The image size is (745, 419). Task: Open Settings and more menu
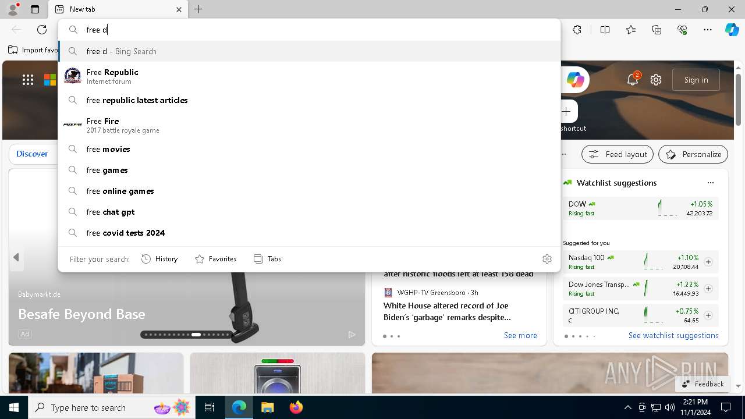(x=708, y=30)
